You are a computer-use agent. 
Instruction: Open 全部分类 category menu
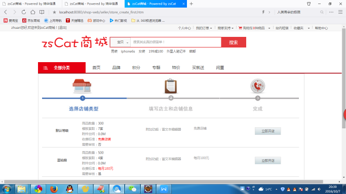[62, 68]
